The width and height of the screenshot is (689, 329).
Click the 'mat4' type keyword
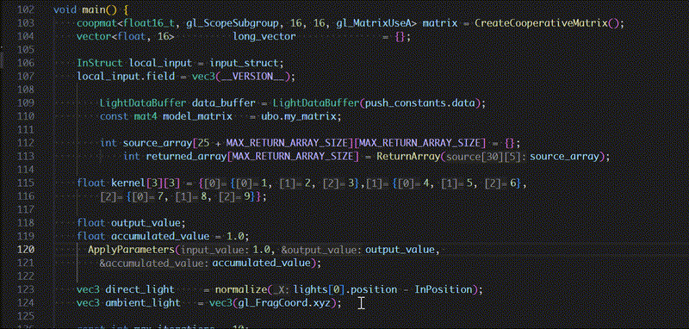point(146,116)
